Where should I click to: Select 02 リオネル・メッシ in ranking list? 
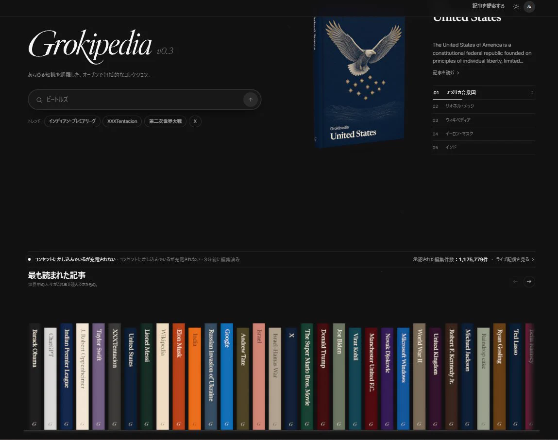(x=484, y=106)
